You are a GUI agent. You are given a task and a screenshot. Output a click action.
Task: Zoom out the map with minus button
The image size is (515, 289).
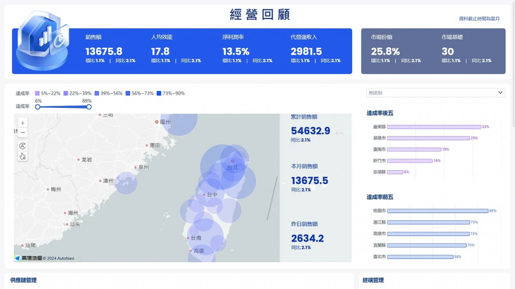(23, 132)
